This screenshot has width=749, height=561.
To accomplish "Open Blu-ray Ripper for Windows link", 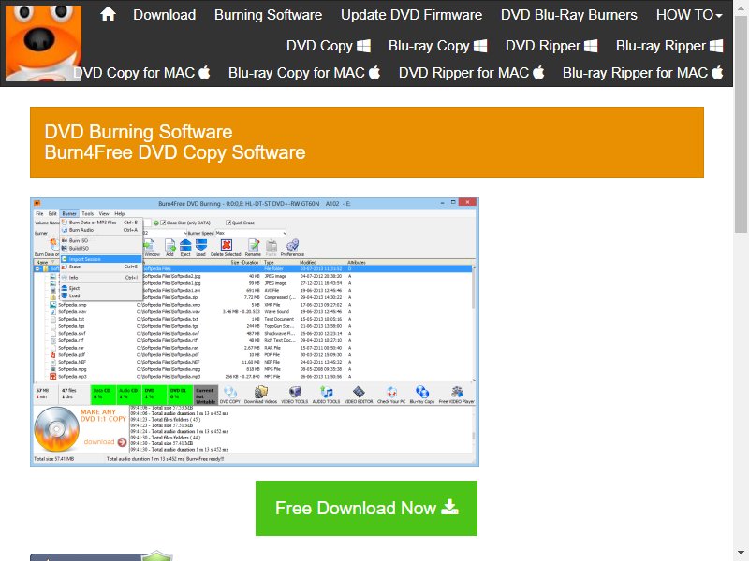I will click(669, 46).
